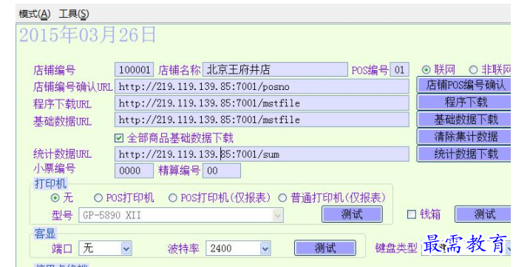
Task: Click the 店铺编号 field showing 100001
Action: click(x=134, y=69)
